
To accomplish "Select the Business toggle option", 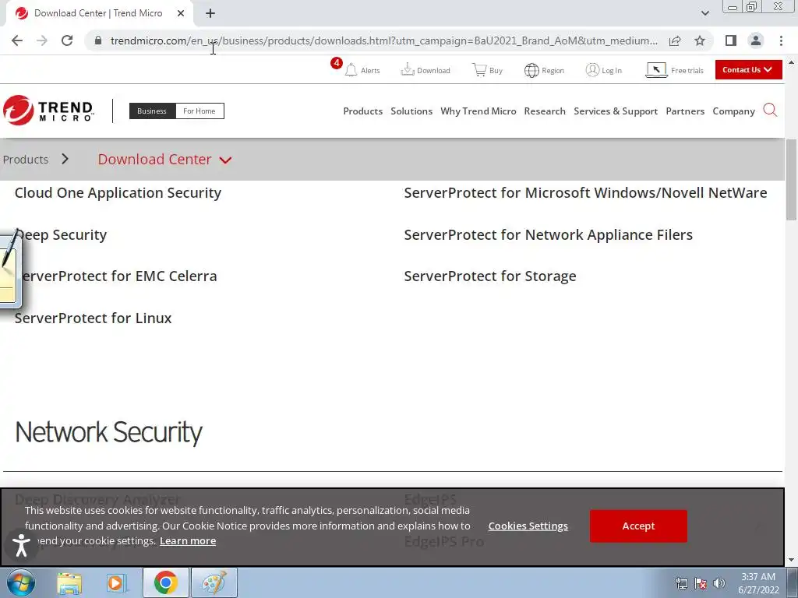I will tap(152, 111).
